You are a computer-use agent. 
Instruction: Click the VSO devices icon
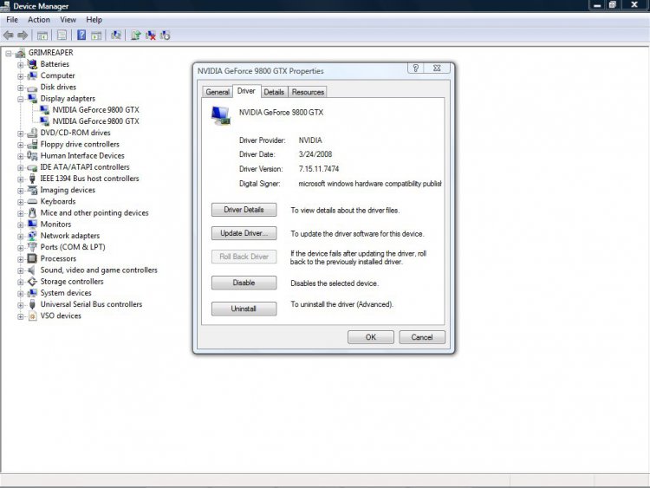pos(32,316)
